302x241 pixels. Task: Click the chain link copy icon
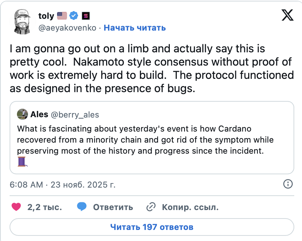pos(150,207)
